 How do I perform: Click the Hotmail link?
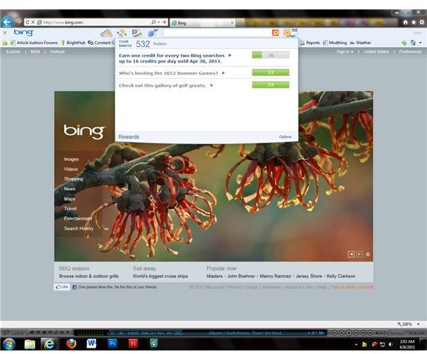click(57, 52)
